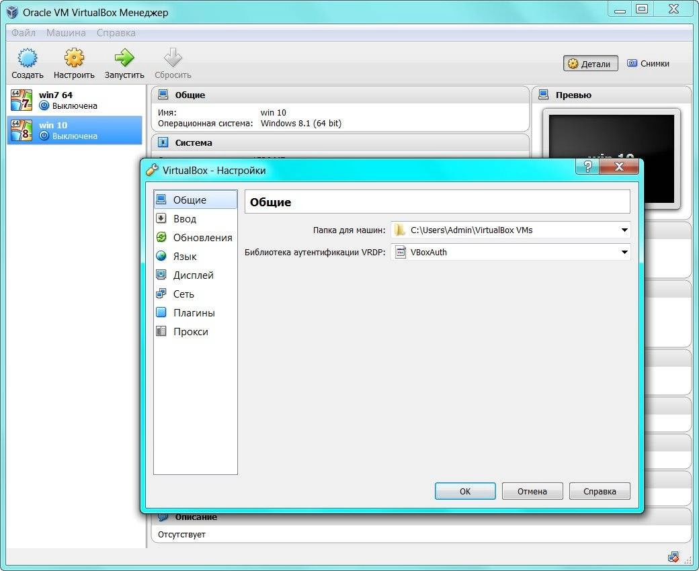Open Язык category in settings
This screenshot has height=571, width=699.
[x=196, y=257]
